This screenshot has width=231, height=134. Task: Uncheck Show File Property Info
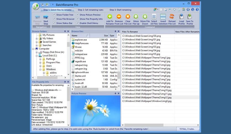pyautogui.click(x=77, y=19)
